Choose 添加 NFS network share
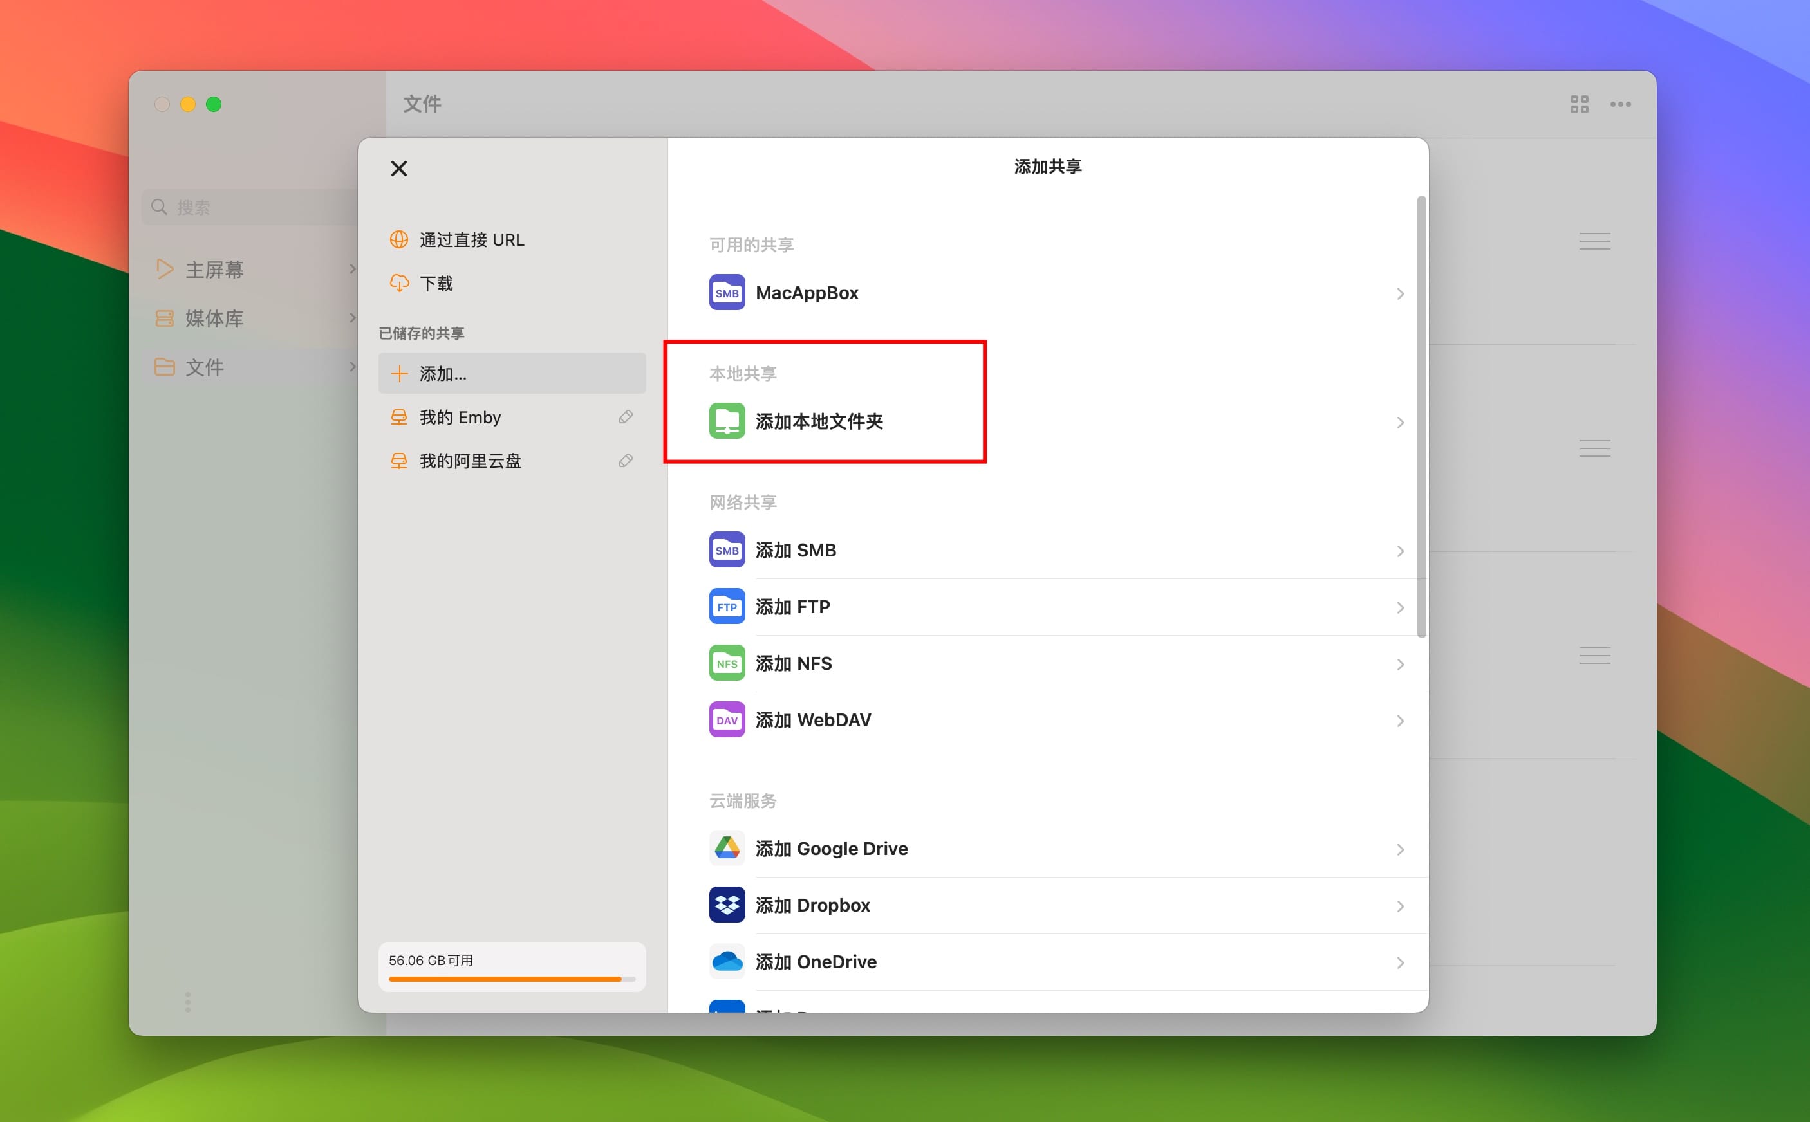This screenshot has width=1810, height=1122. (x=1058, y=663)
